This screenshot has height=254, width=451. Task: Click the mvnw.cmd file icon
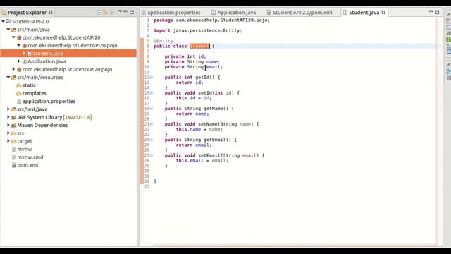(x=14, y=157)
